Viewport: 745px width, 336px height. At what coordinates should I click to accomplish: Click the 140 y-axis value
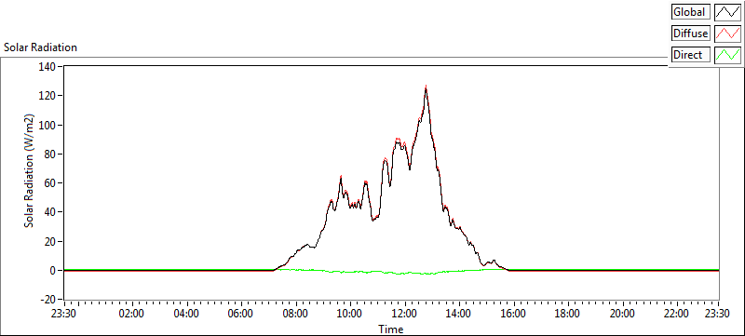coord(48,67)
